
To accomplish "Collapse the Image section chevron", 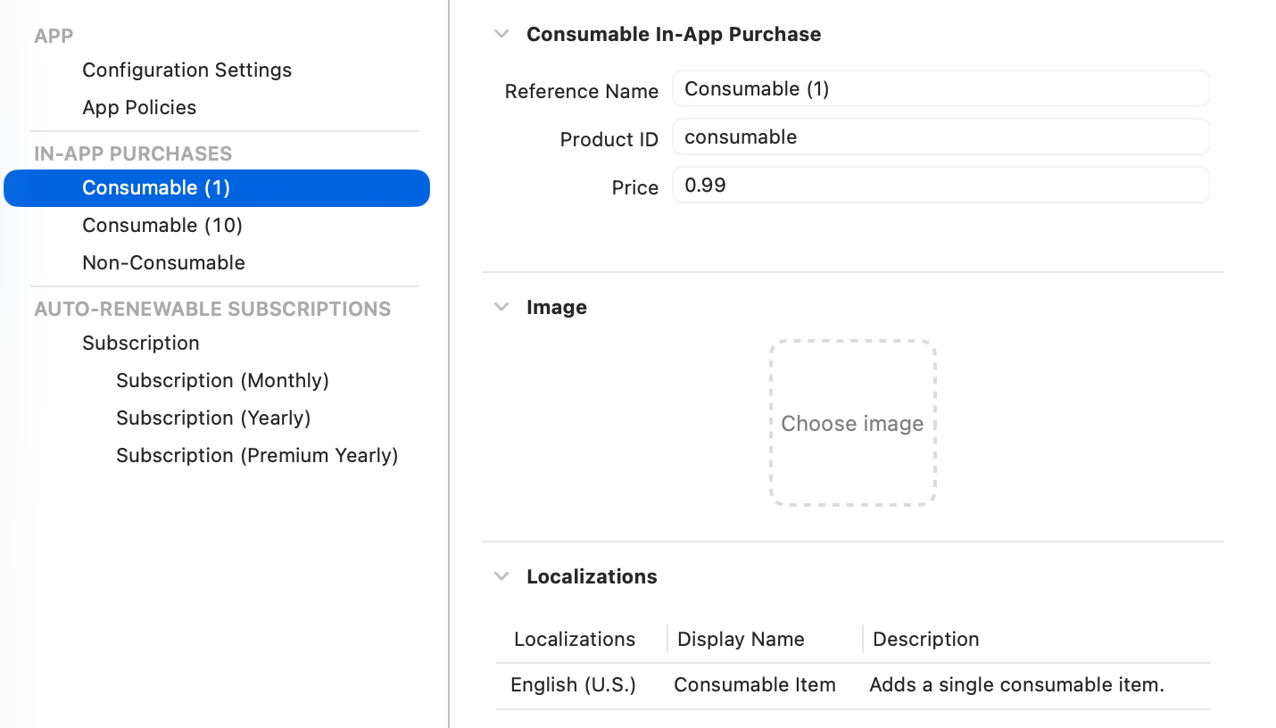I will click(x=501, y=306).
